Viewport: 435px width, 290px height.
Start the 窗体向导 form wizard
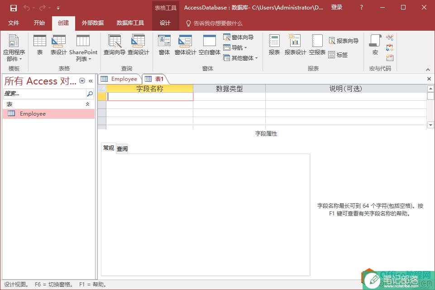(x=239, y=37)
